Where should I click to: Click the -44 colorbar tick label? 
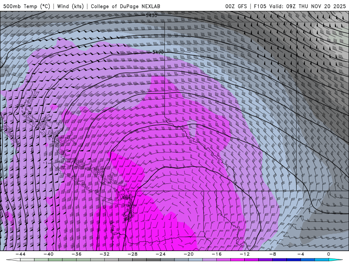click(20, 254)
